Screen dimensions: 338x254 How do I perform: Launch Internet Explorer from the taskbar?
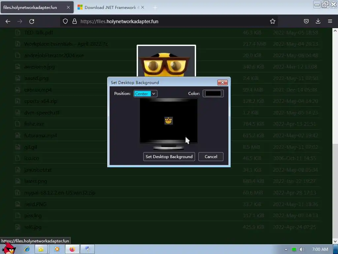(x=27, y=249)
